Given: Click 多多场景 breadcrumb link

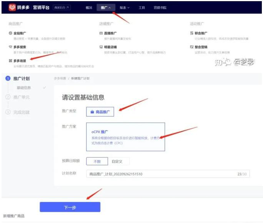Looking at the screenshot, I should [x=60, y=78].
